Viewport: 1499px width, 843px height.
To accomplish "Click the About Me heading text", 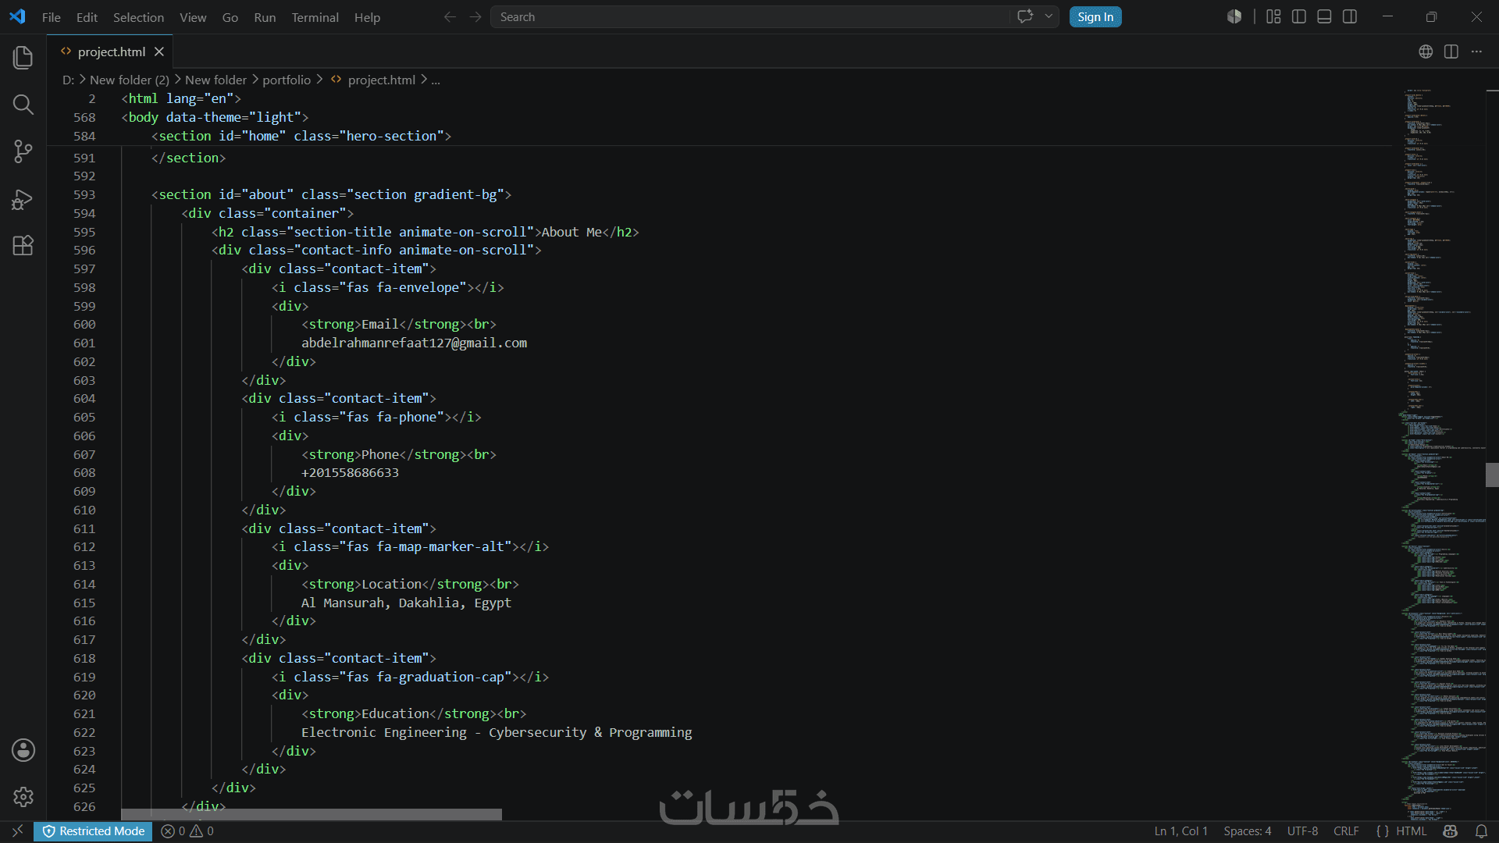I will click(571, 232).
